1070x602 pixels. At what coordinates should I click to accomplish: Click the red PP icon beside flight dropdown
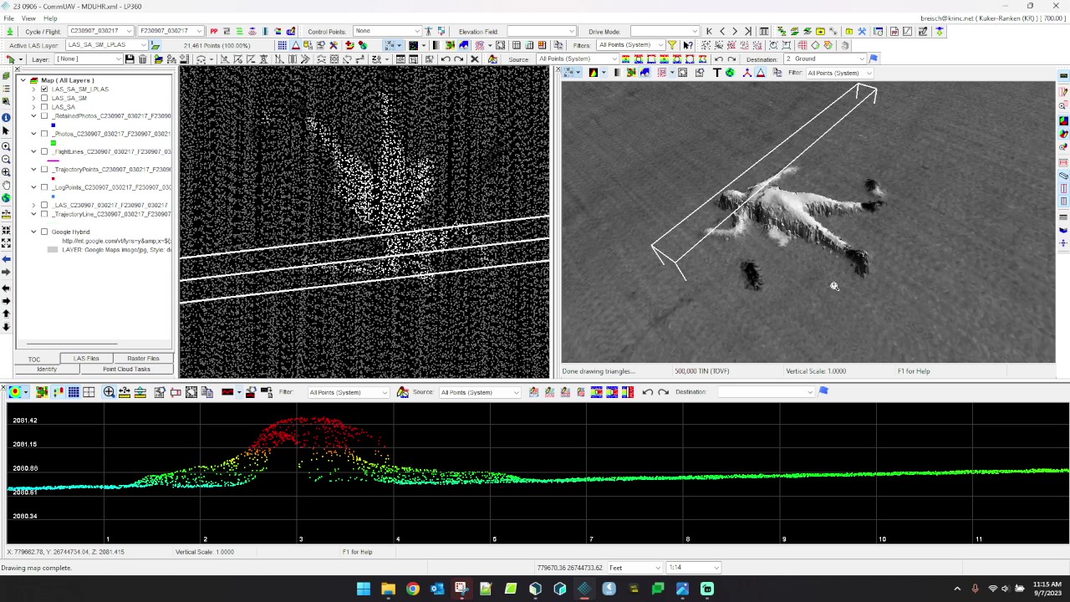click(x=214, y=32)
